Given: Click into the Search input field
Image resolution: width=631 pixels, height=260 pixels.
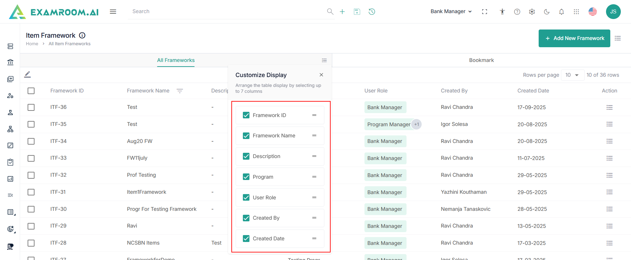Looking at the screenshot, I should pyautogui.click(x=227, y=11).
